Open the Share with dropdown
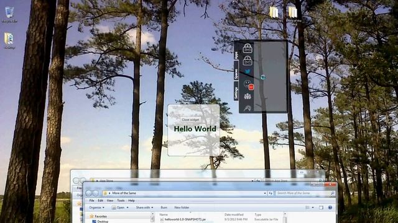This screenshot has height=223, width=398. click(144, 208)
